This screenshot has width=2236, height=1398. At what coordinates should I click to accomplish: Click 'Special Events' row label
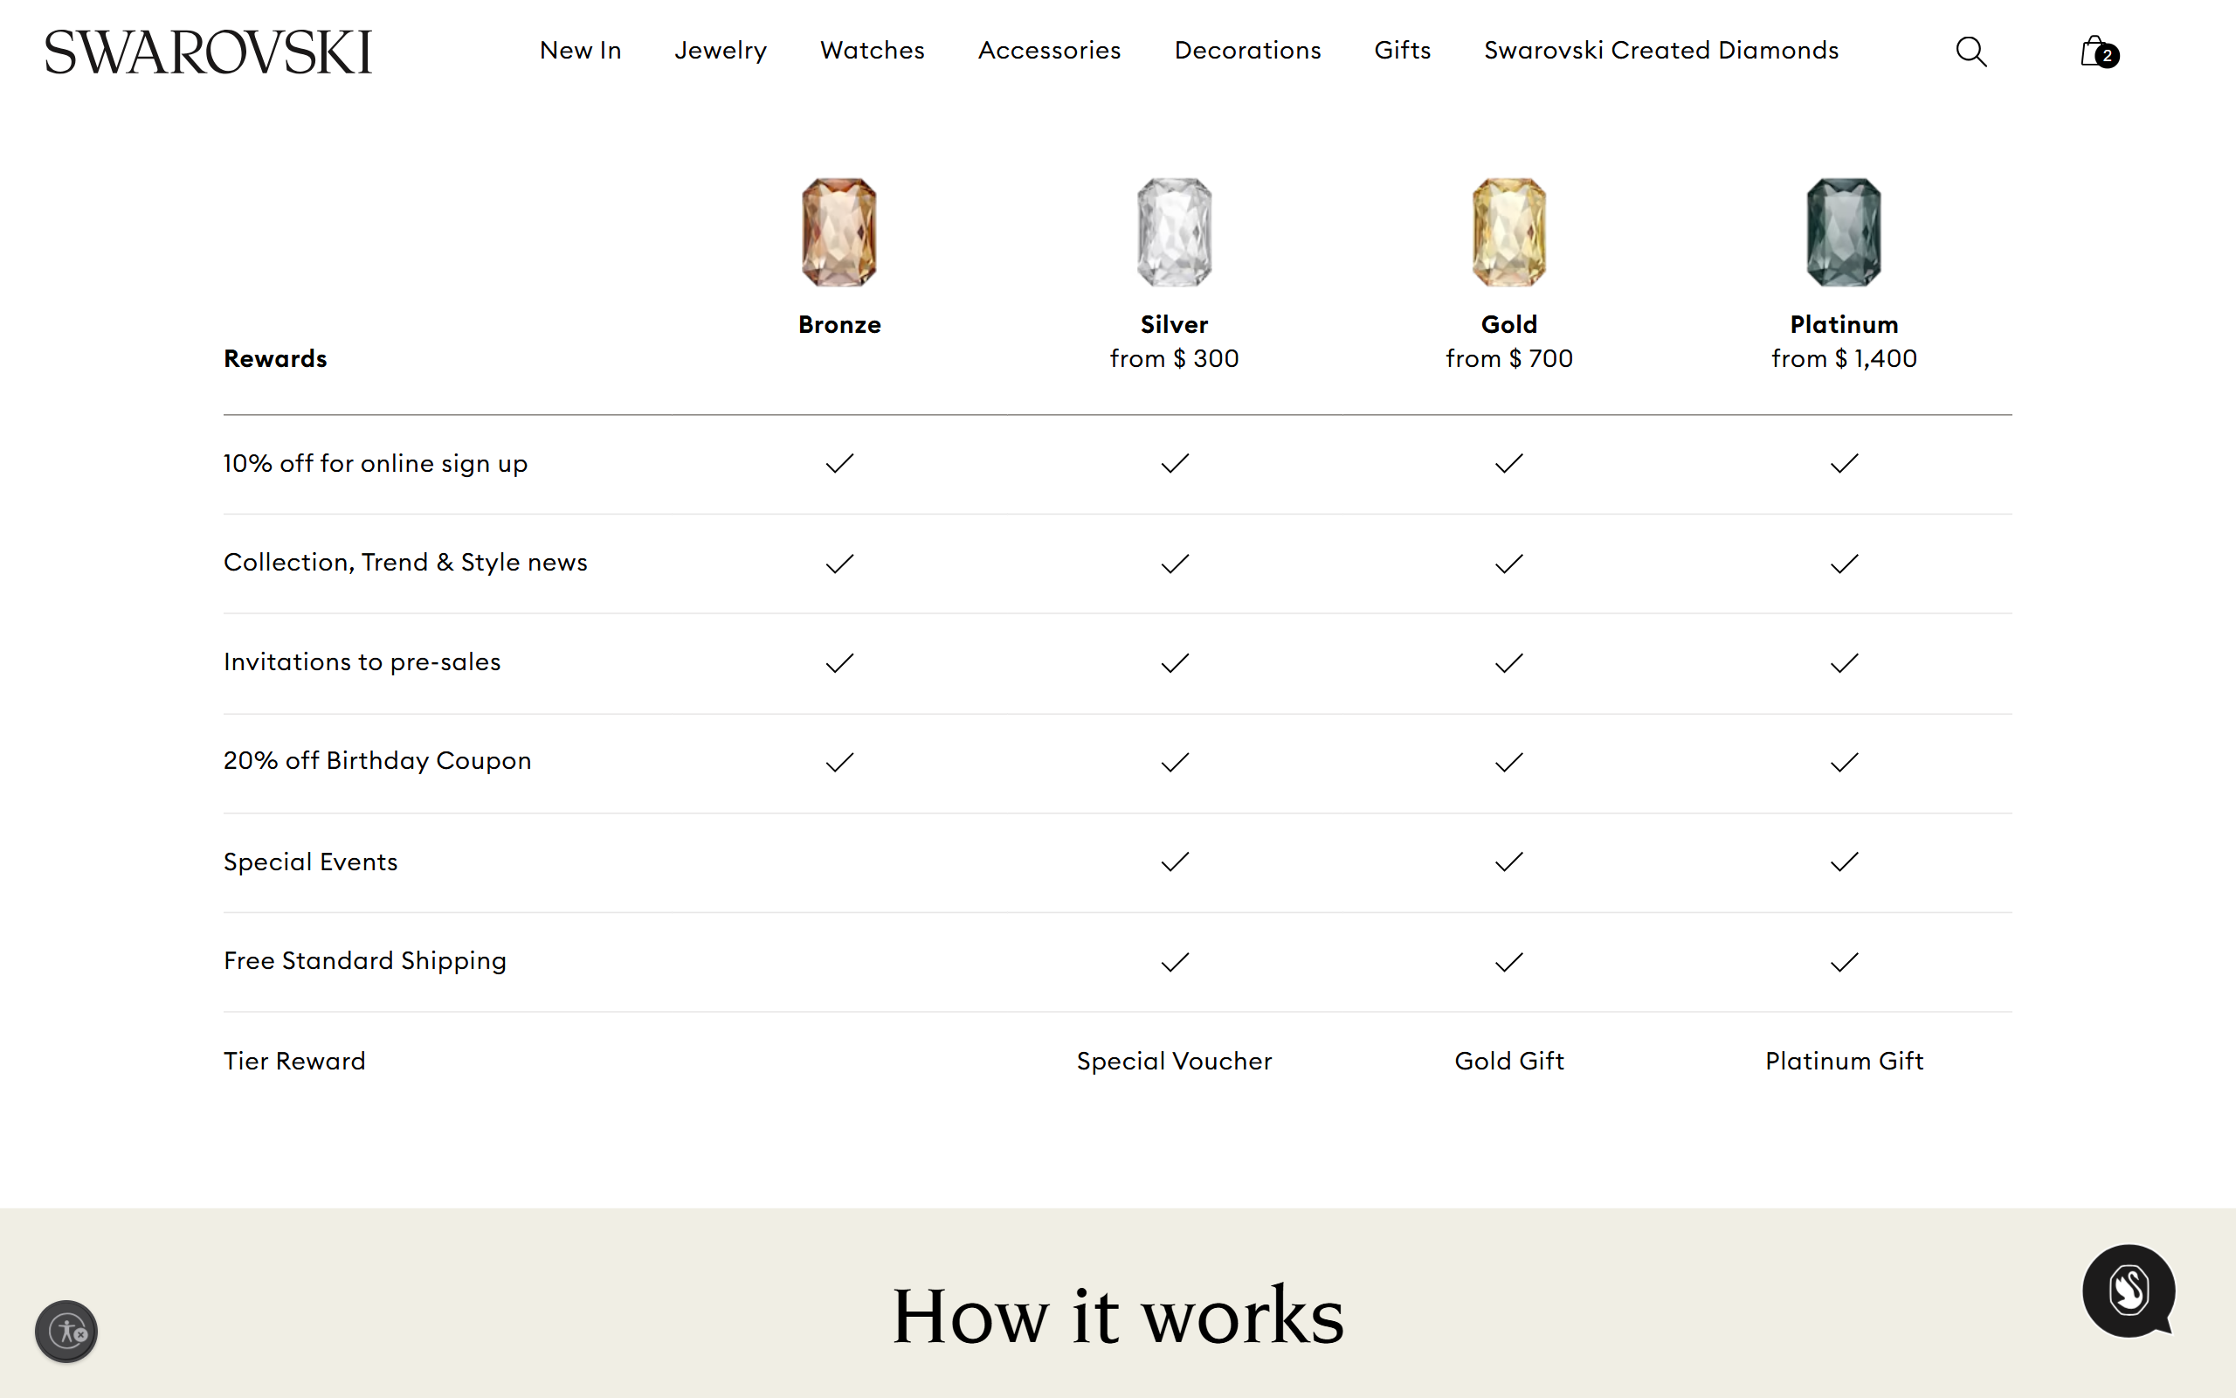(x=310, y=862)
